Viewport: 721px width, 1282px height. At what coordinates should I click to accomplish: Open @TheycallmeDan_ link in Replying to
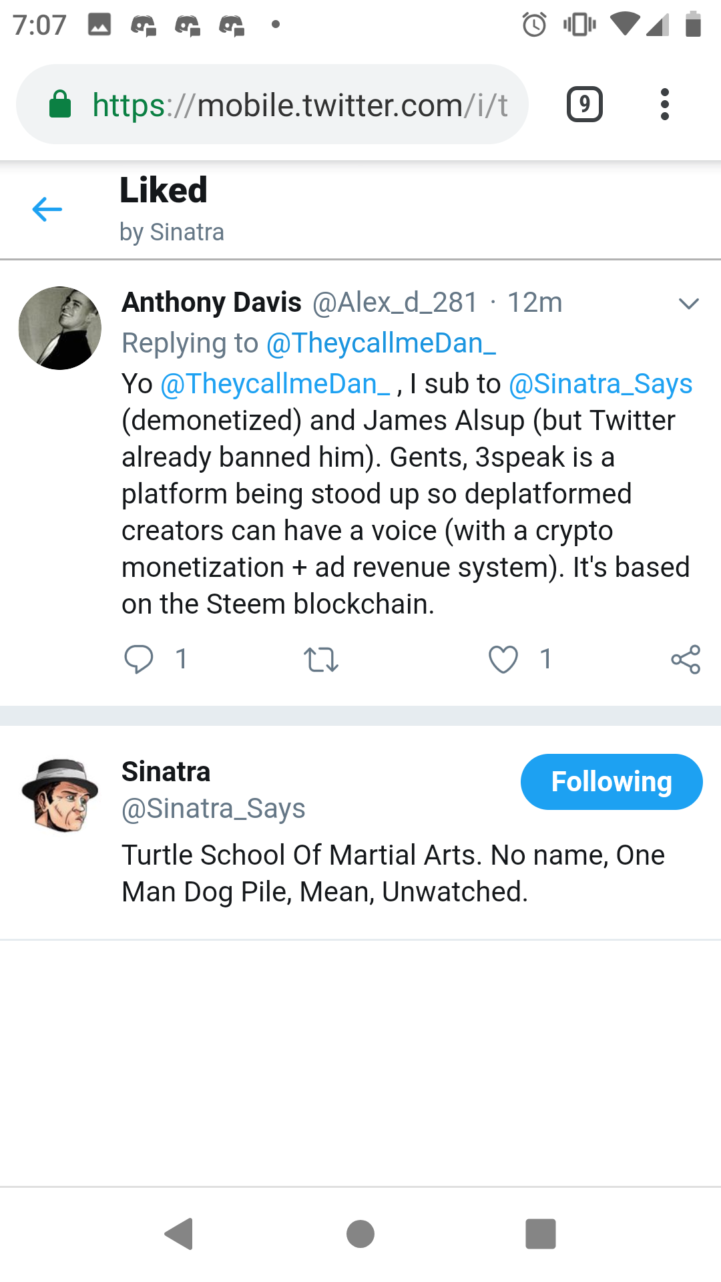381,343
